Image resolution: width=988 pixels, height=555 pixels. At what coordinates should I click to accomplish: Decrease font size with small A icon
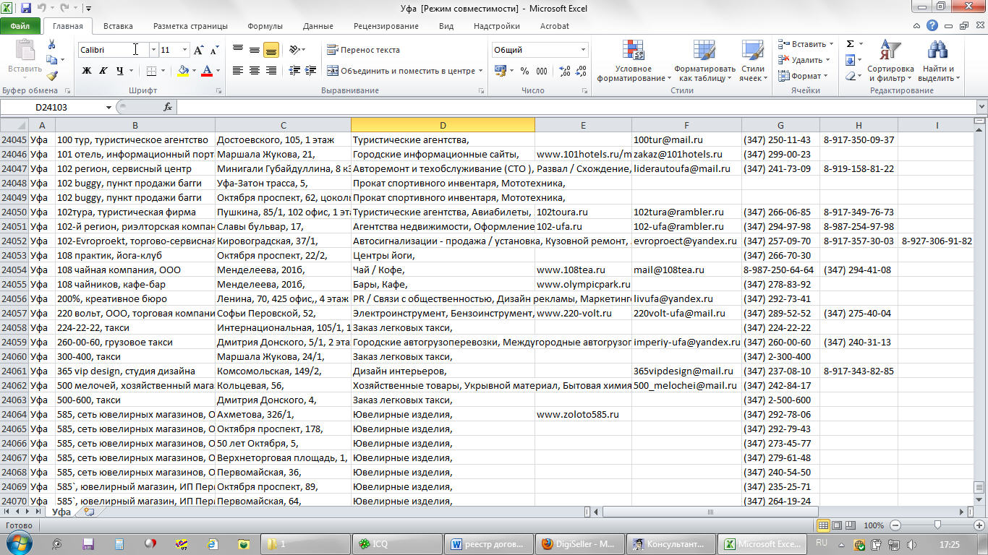[x=214, y=50]
